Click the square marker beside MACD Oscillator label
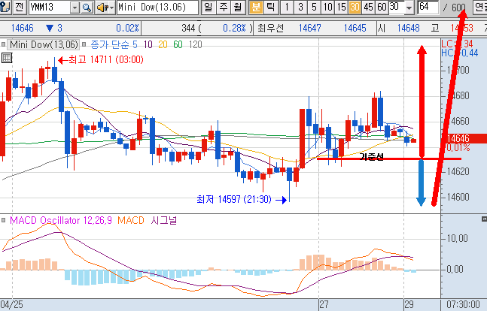 [x=5, y=221]
